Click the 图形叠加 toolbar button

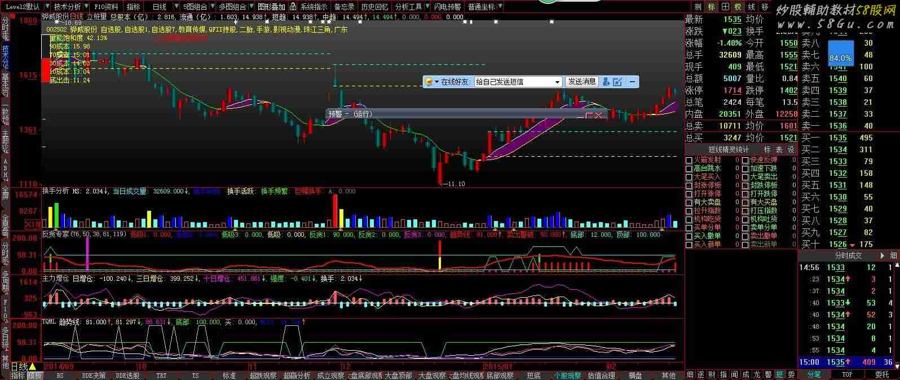coord(271,7)
